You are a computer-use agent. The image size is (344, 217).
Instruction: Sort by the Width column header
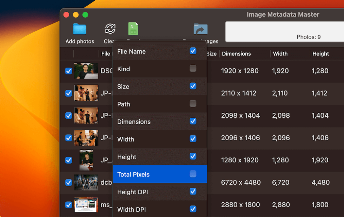pyautogui.click(x=280, y=54)
